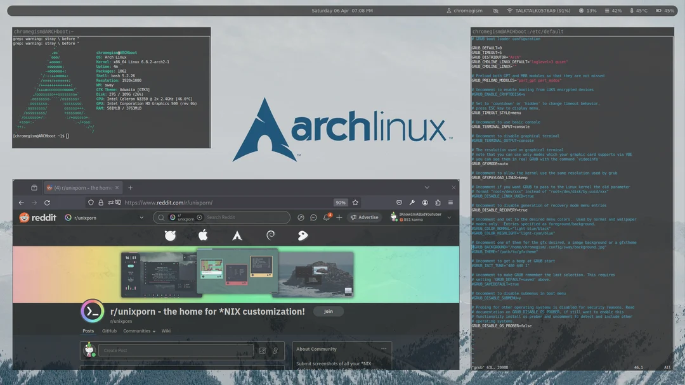Click the plus icon to create post
The image size is (685, 385).
click(339, 217)
